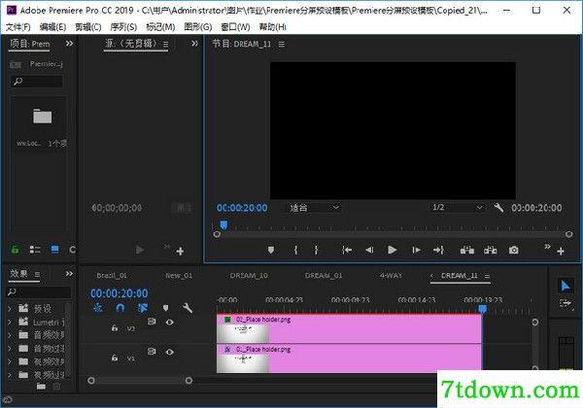This screenshot has width=583, height=408.
Task: Show overflow panels next to Project tab
Action: (x=69, y=44)
